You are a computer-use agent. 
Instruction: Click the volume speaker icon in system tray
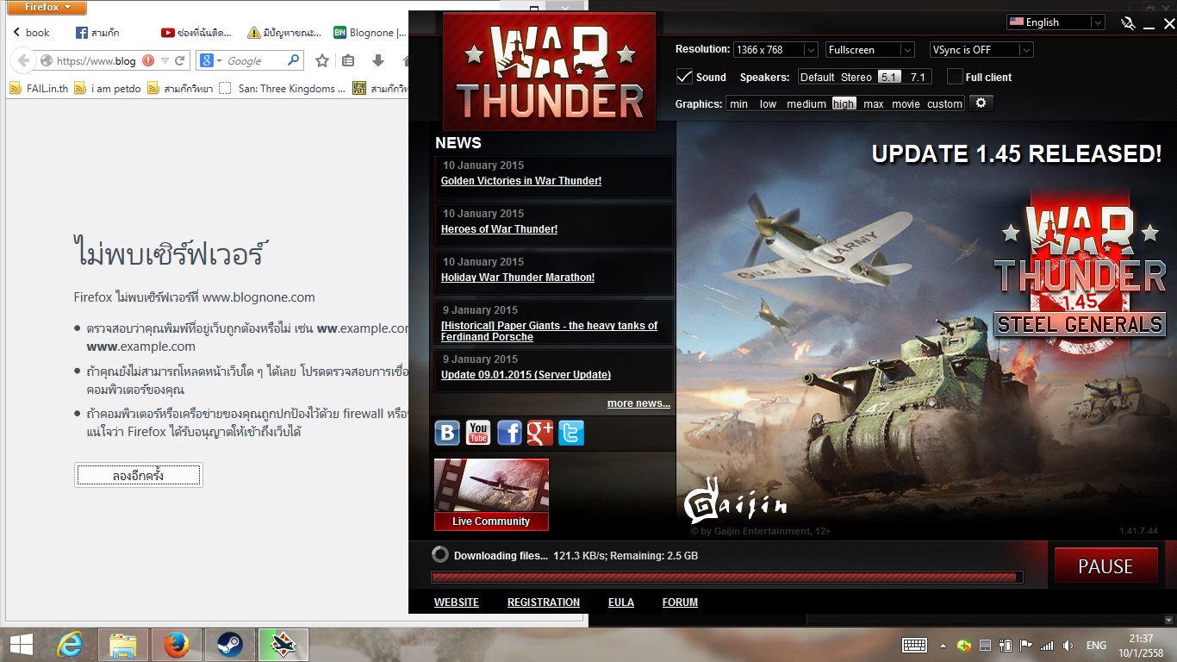pos(1068,646)
